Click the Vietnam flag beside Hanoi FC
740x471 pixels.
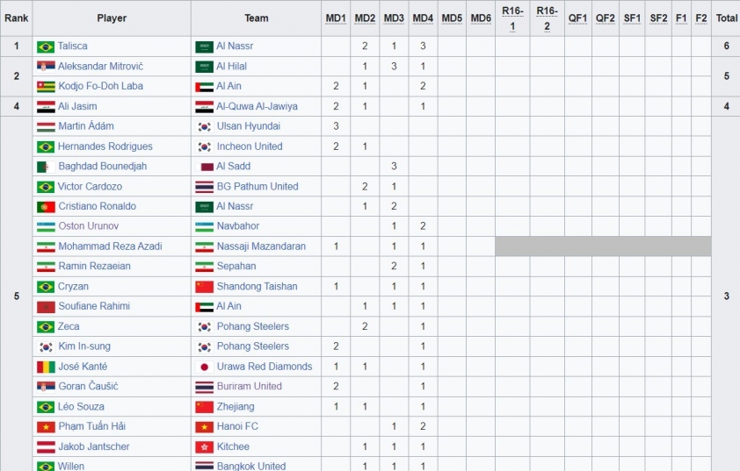coord(204,427)
